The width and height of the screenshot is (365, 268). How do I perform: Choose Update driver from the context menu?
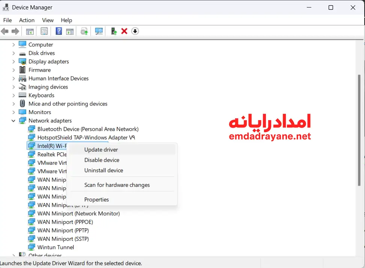tap(101, 149)
